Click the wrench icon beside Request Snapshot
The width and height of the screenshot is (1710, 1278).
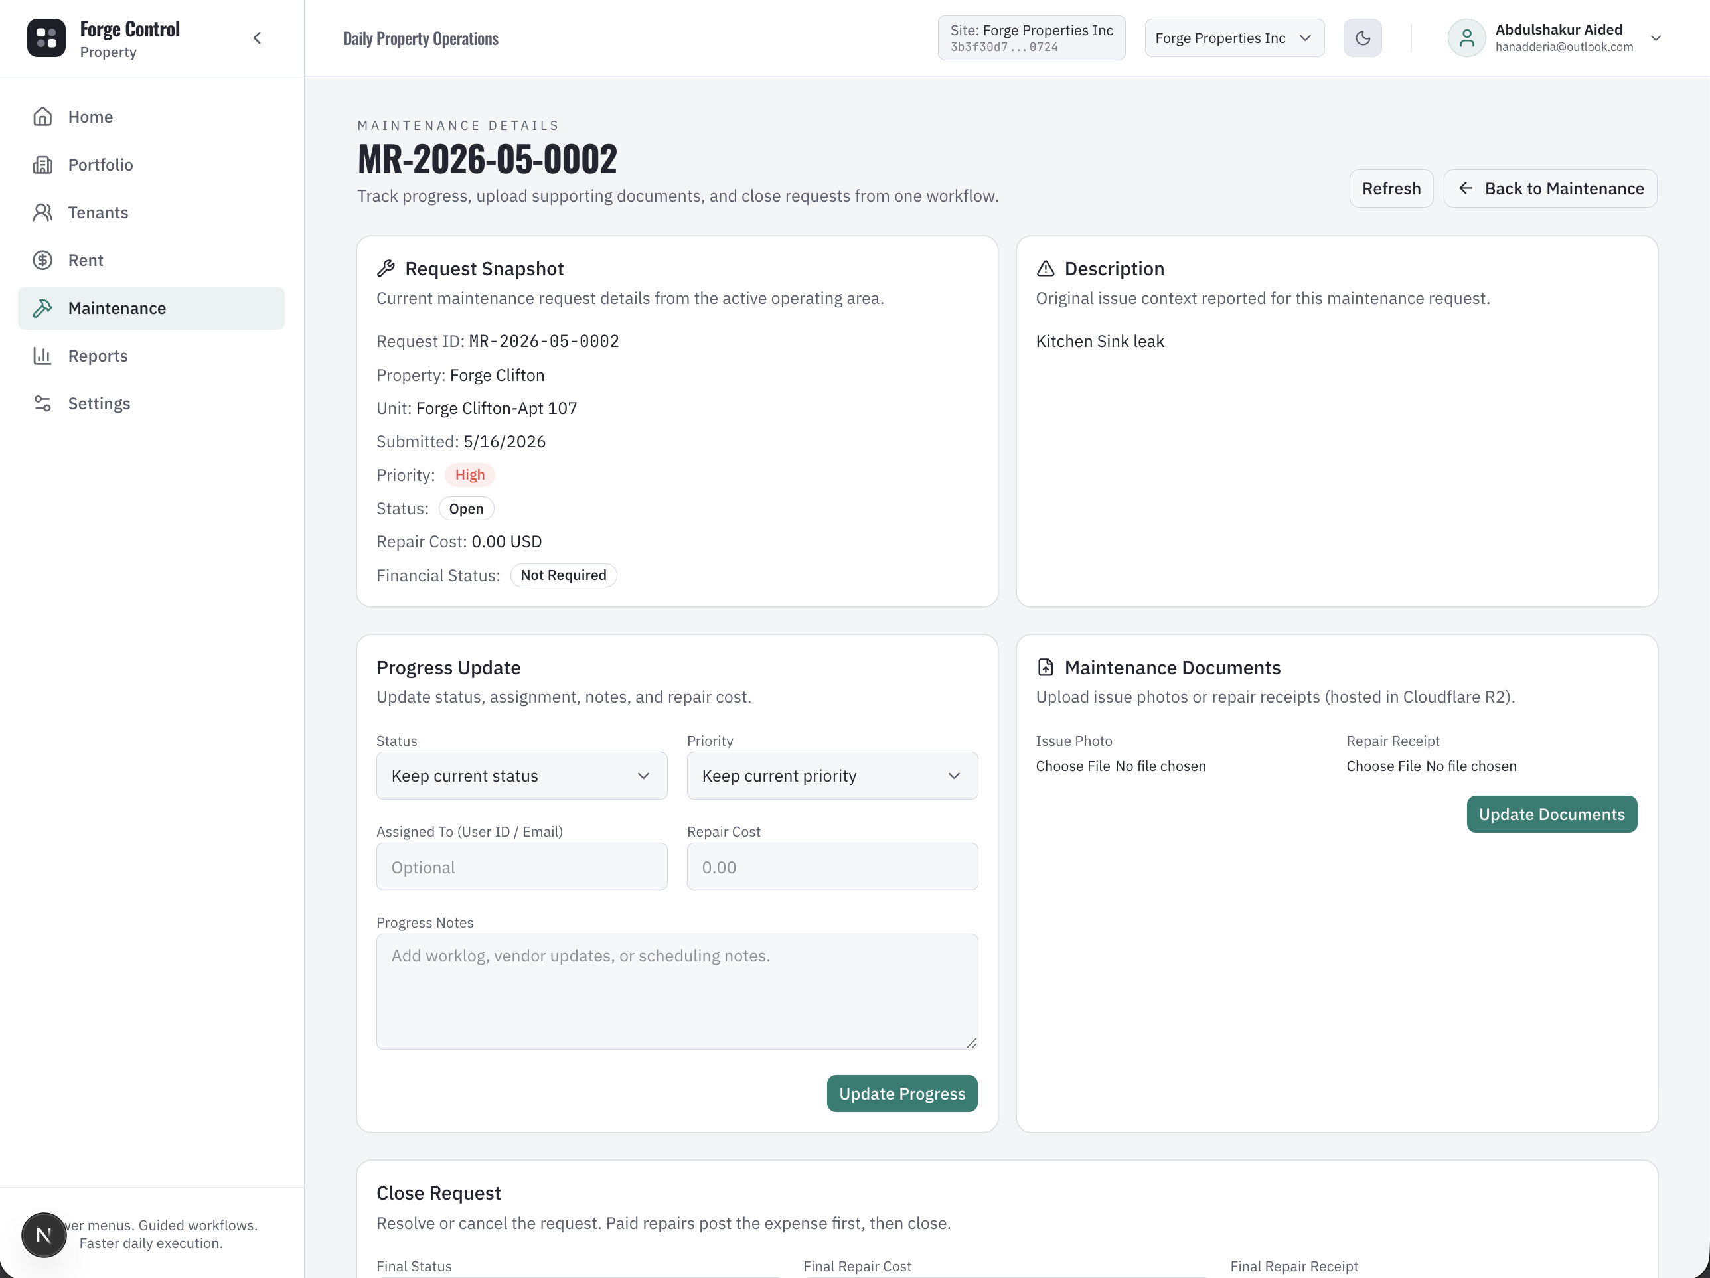coord(386,268)
